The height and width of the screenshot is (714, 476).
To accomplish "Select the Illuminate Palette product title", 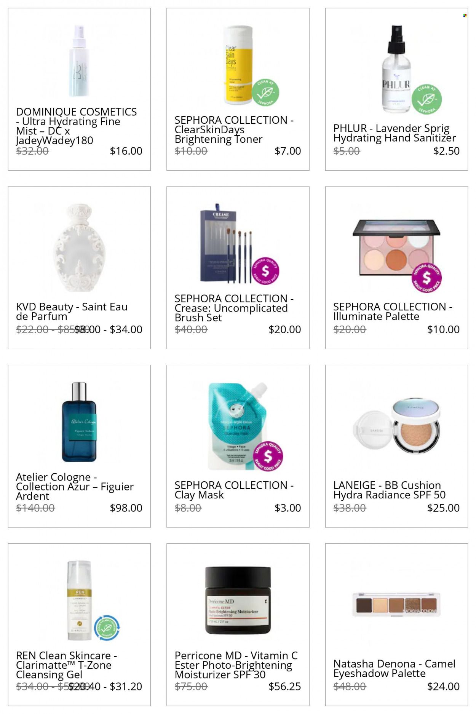I will click(x=393, y=311).
